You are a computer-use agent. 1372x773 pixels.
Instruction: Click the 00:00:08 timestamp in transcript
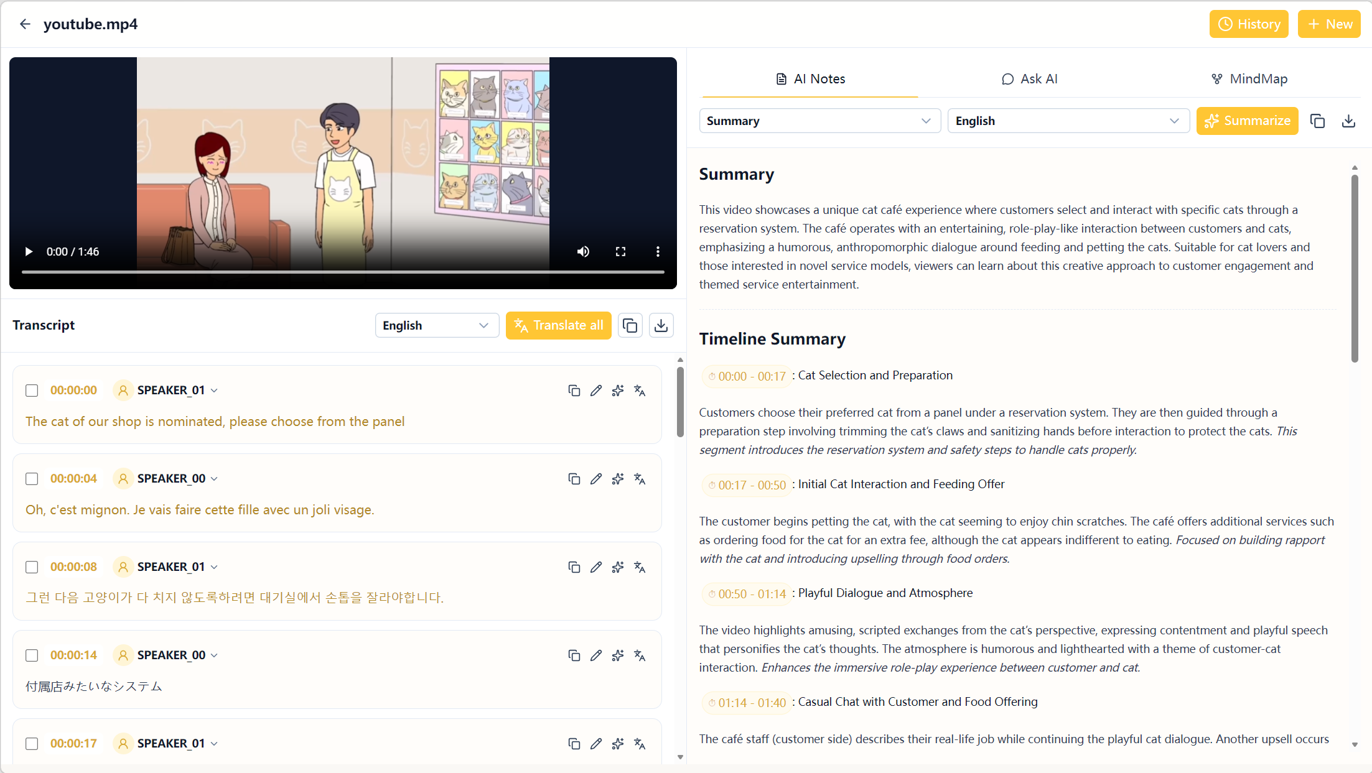73,567
